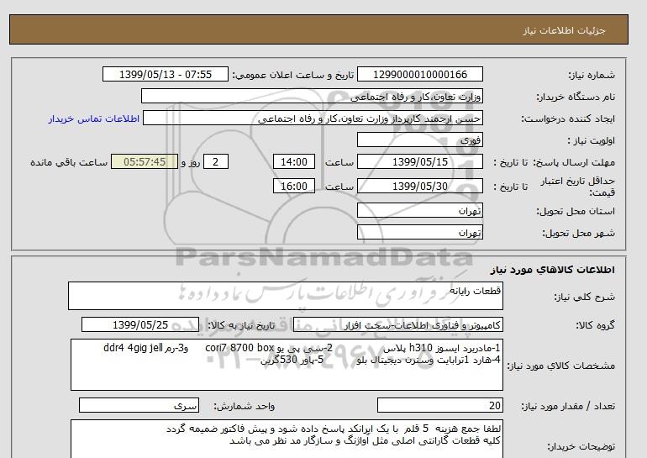Screen dimensions: 647x458
Task: Click the label شهر محل تحویل
Action: point(578,233)
